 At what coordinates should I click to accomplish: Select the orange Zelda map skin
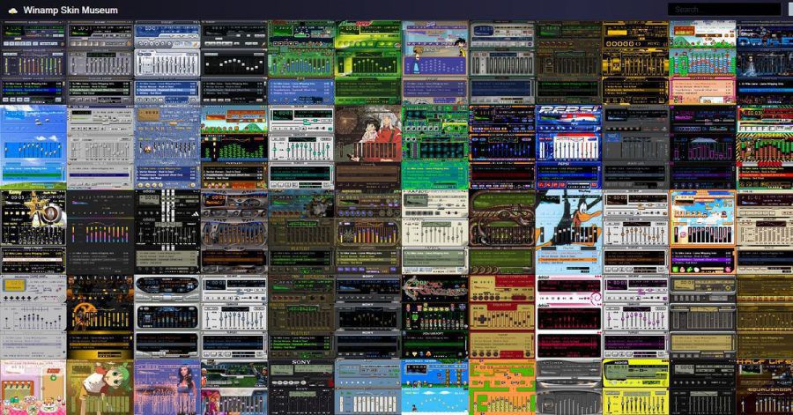501,387
